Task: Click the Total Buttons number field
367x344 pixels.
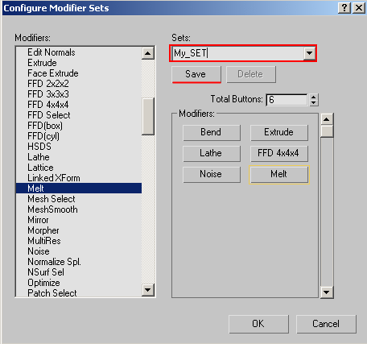Action: 287,100
